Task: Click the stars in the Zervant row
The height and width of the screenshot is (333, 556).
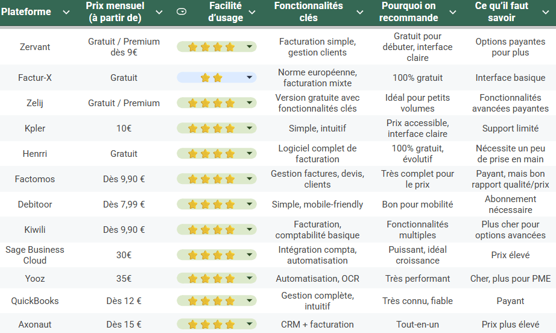Action: click(211, 47)
